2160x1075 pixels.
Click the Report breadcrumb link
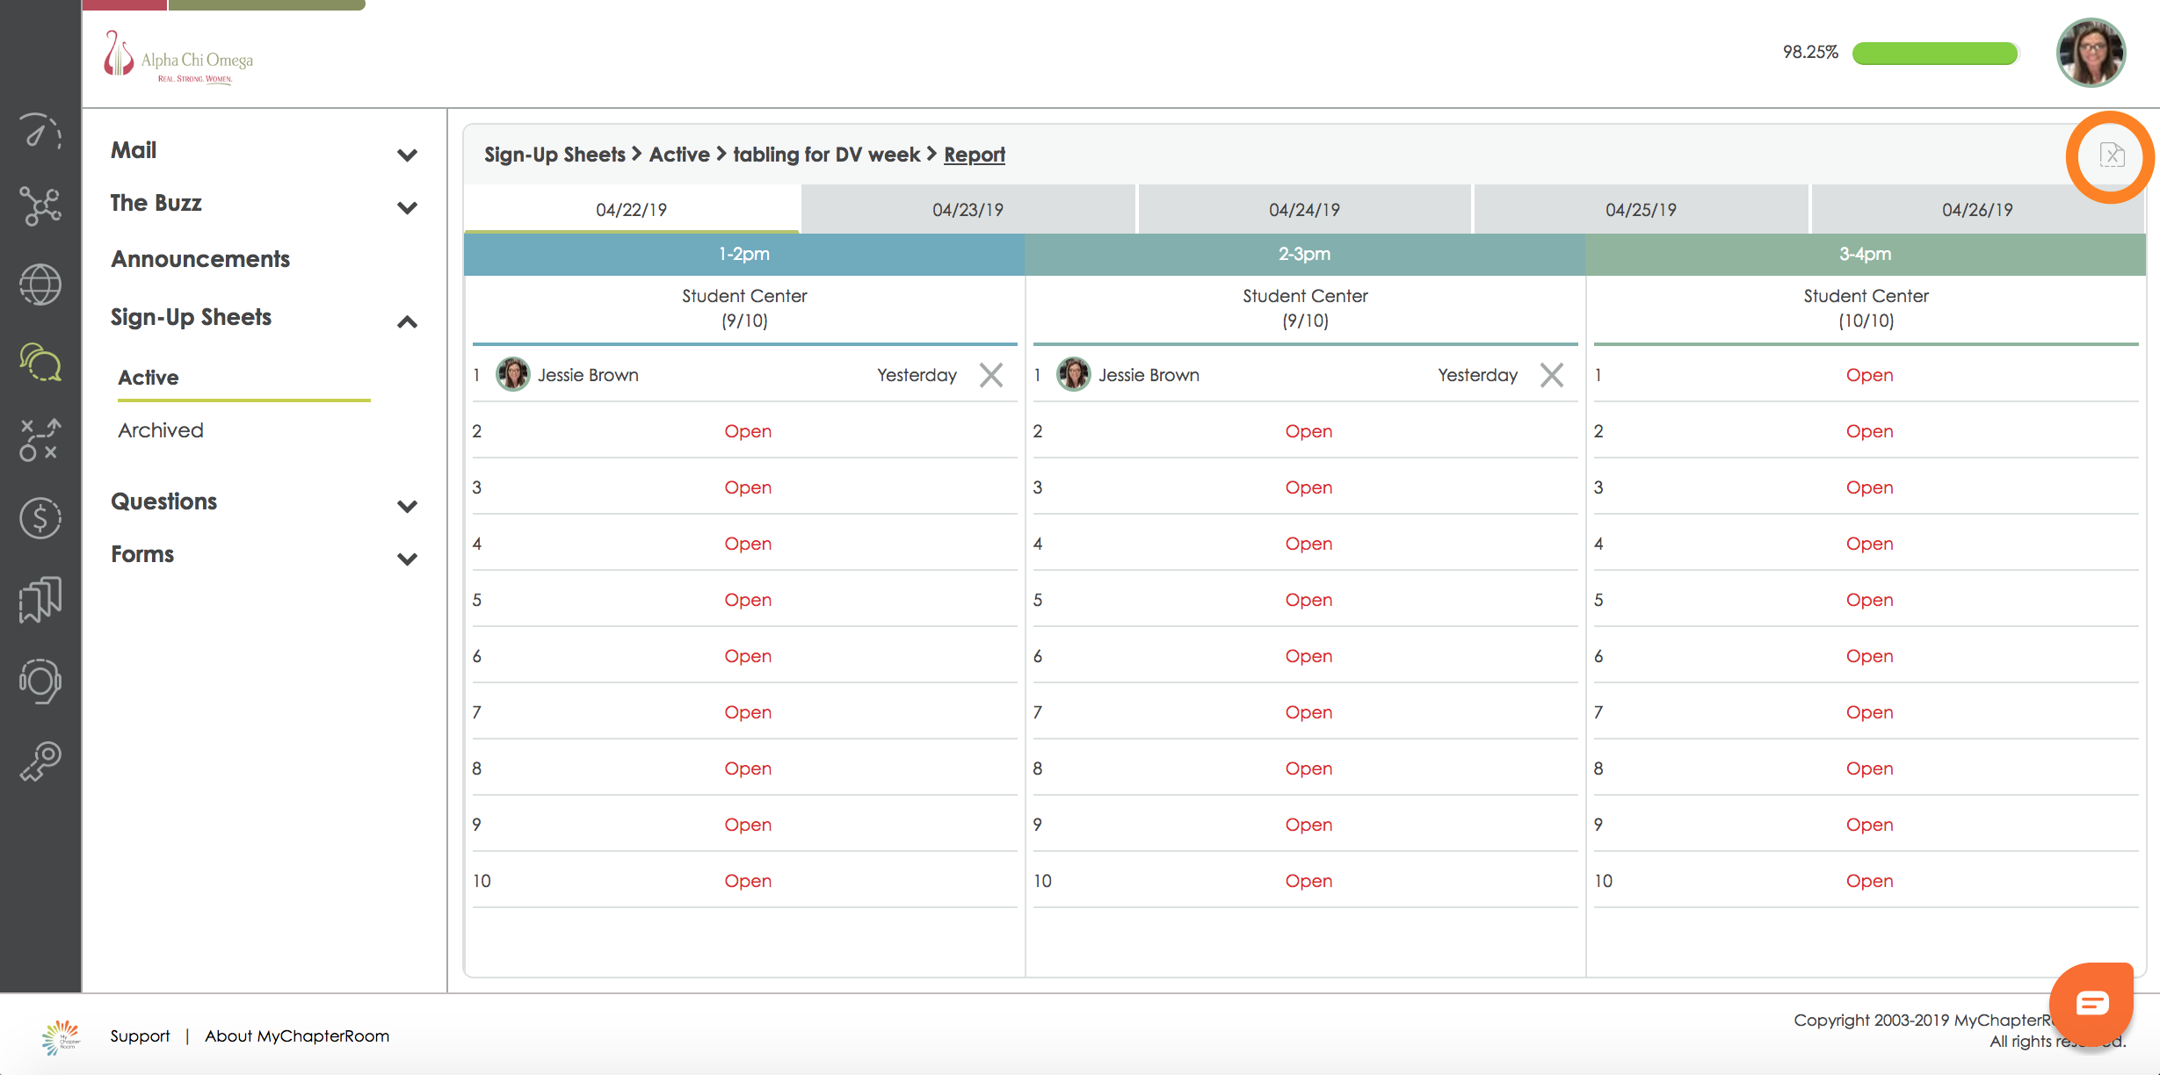[x=974, y=155]
